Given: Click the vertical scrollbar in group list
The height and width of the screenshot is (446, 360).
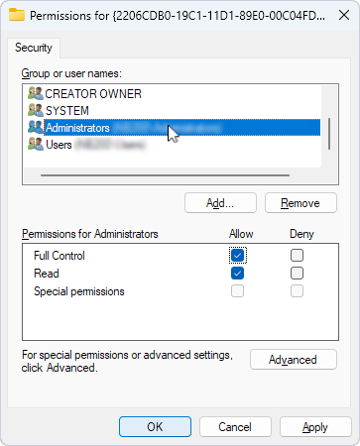Looking at the screenshot, I should 329,134.
